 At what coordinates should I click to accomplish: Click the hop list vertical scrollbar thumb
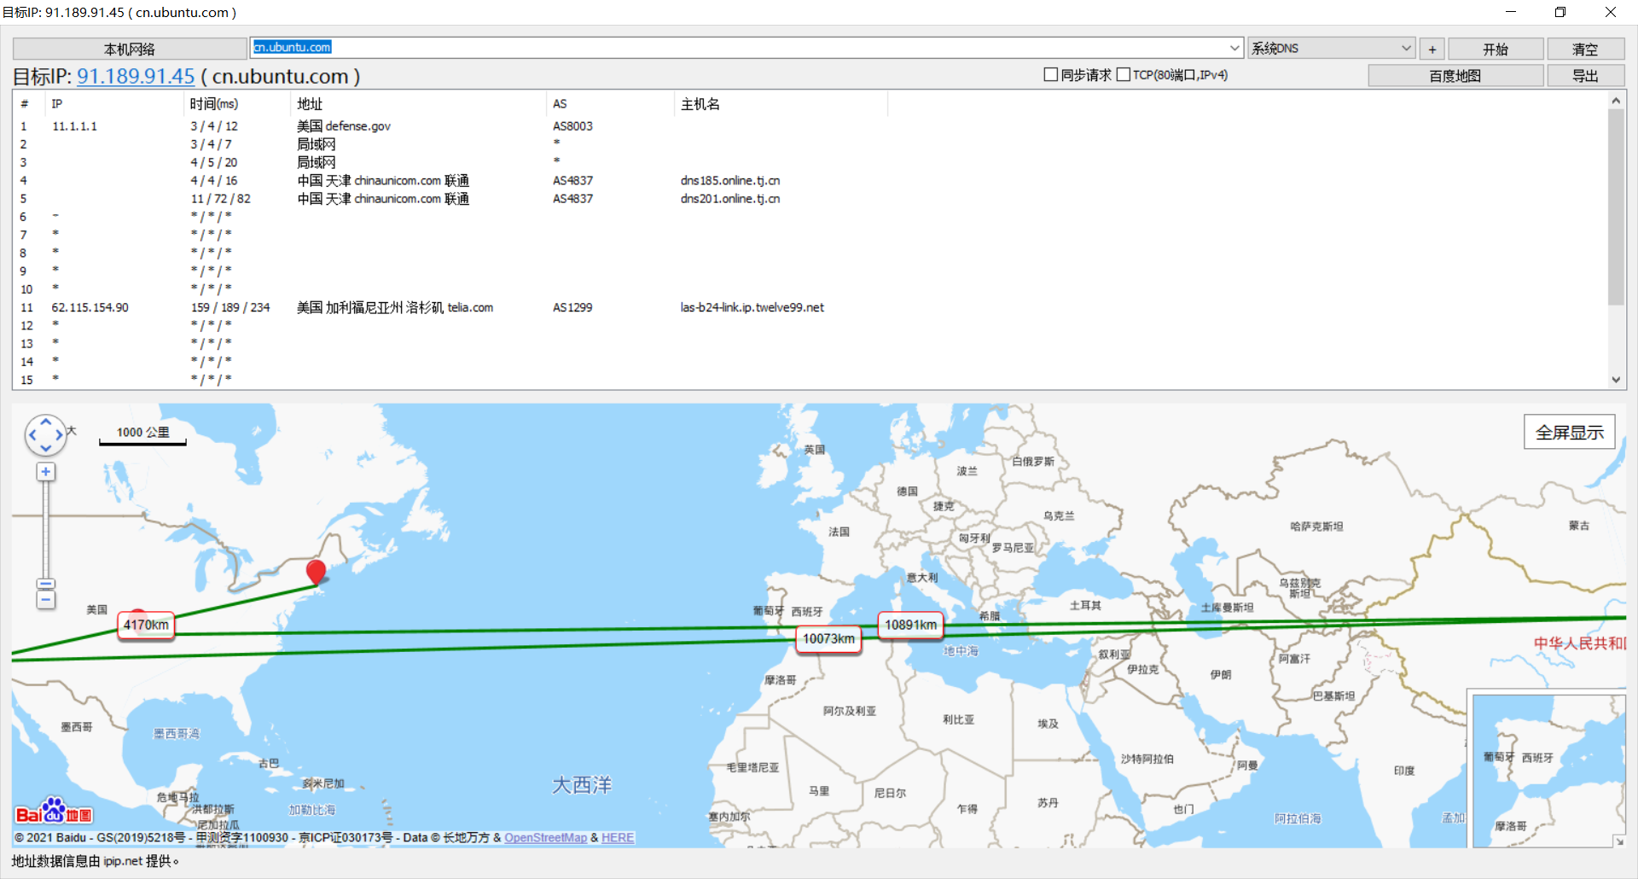(1616, 207)
